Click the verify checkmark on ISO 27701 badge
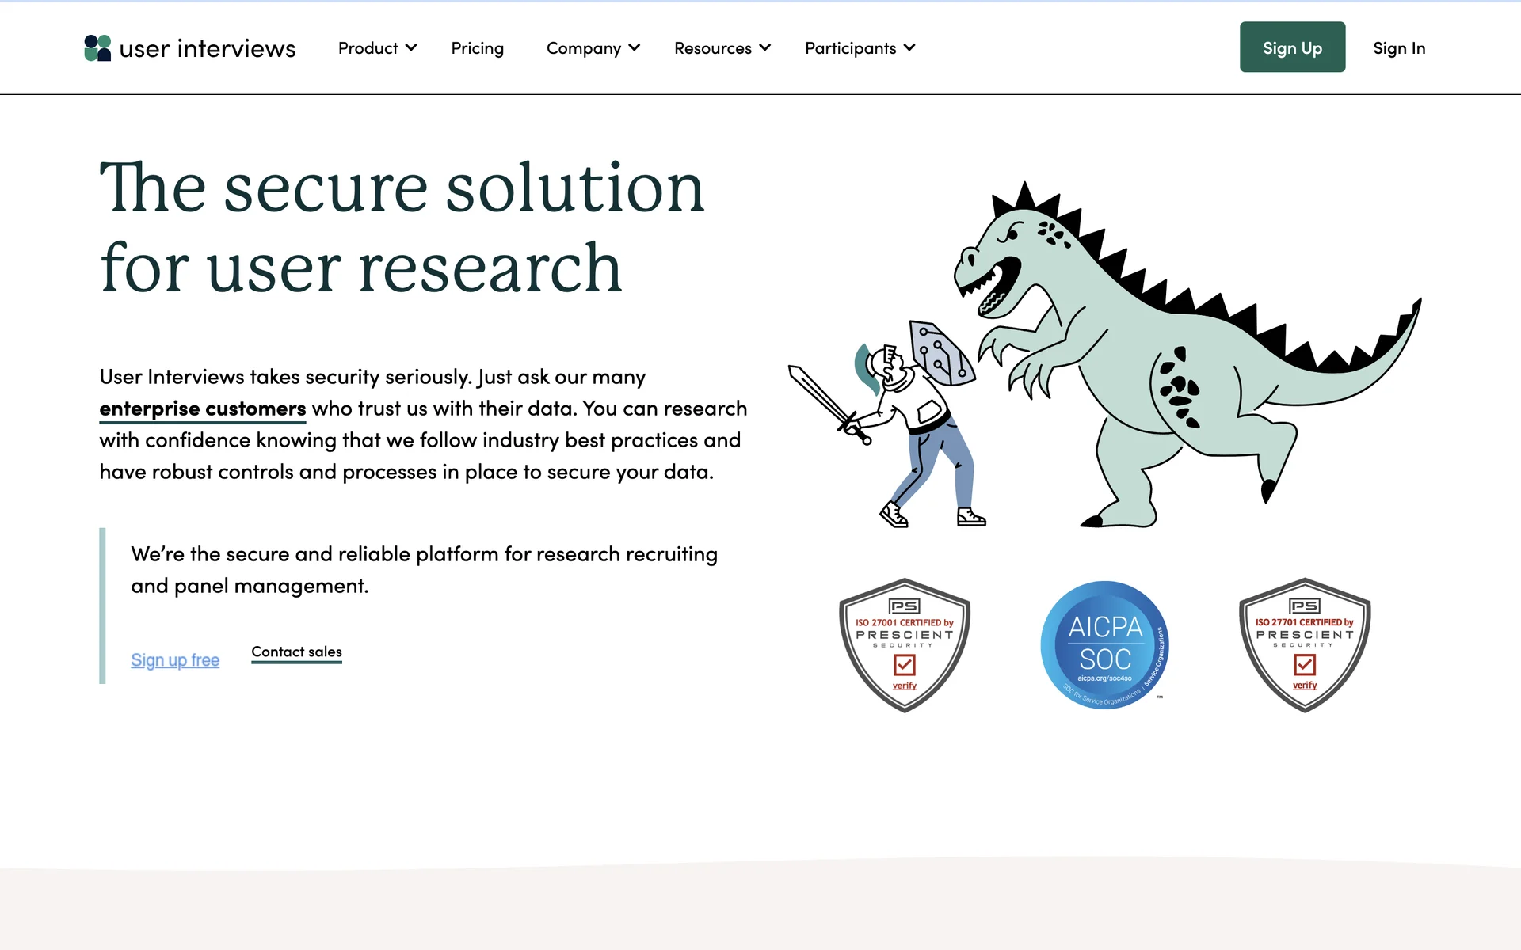The height and width of the screenshot is (950, 1521). (x=1304, y=664)
